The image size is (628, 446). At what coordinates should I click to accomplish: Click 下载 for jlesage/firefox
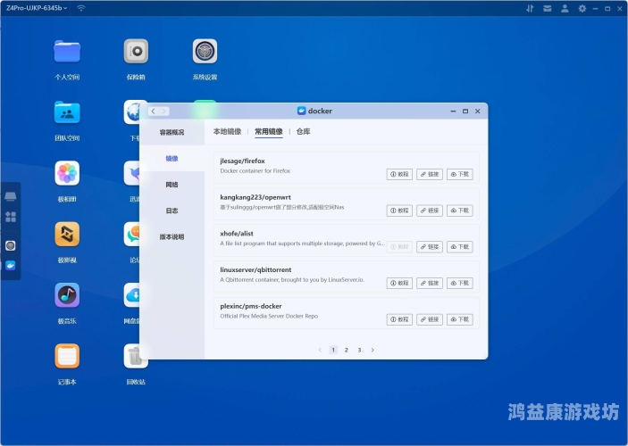[460, 175]
